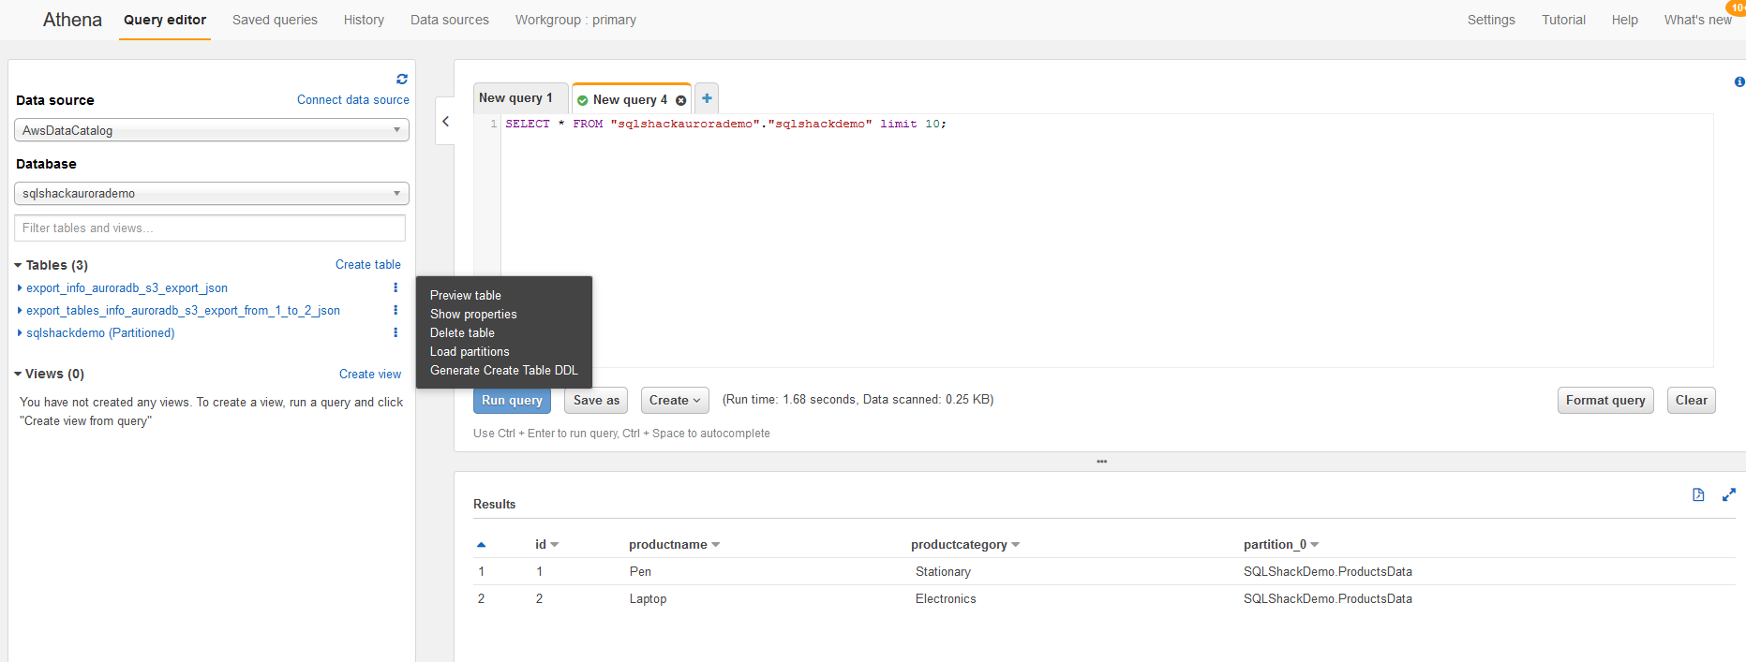The height and width of the screenshot is (662, 1746).
Task: Click the Filter tables and views field
Action: pyautogui.click(x=210, y=228)
